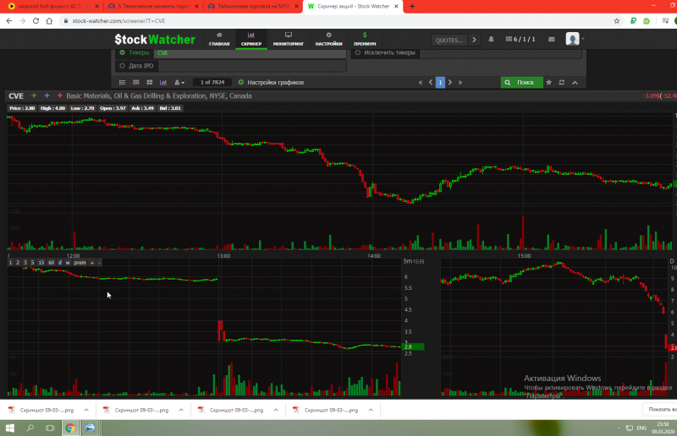The width and height of the screenshot is (677, 436).
Task: Click the browser home button
Action: point(49,20)
